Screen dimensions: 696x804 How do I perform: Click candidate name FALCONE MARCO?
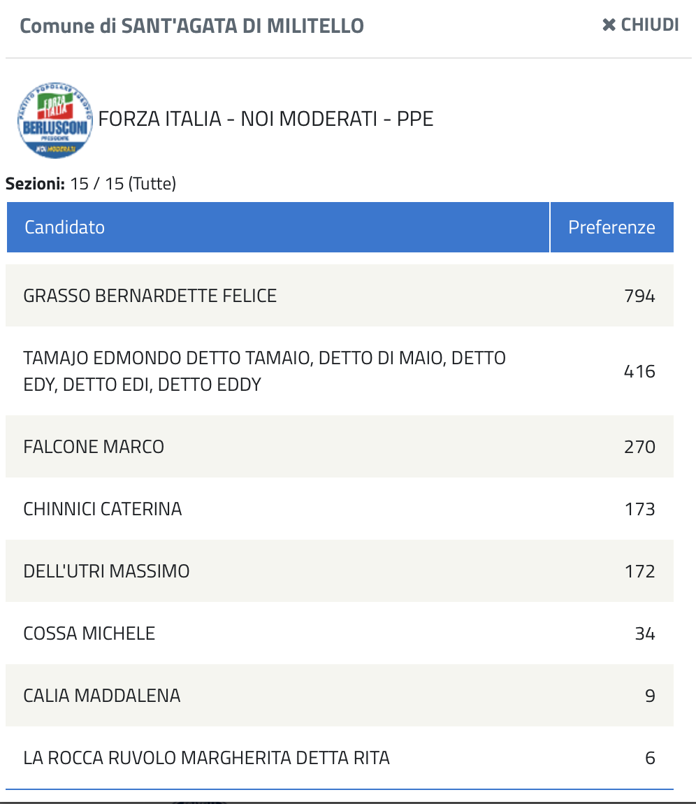coord(94,447)
